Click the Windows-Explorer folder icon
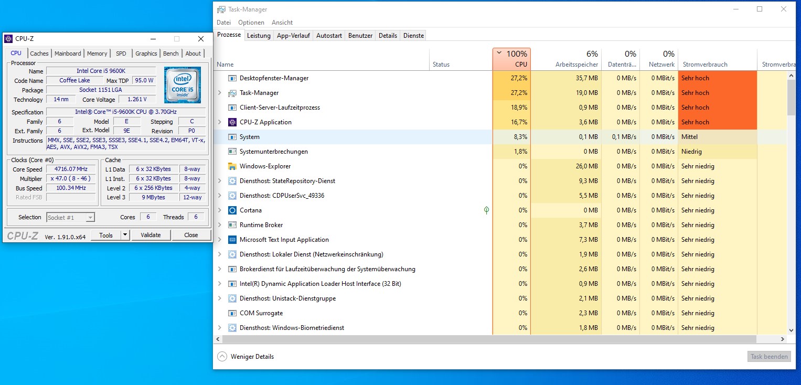Viewport: 801px width, 385px height. coord(232,166)
